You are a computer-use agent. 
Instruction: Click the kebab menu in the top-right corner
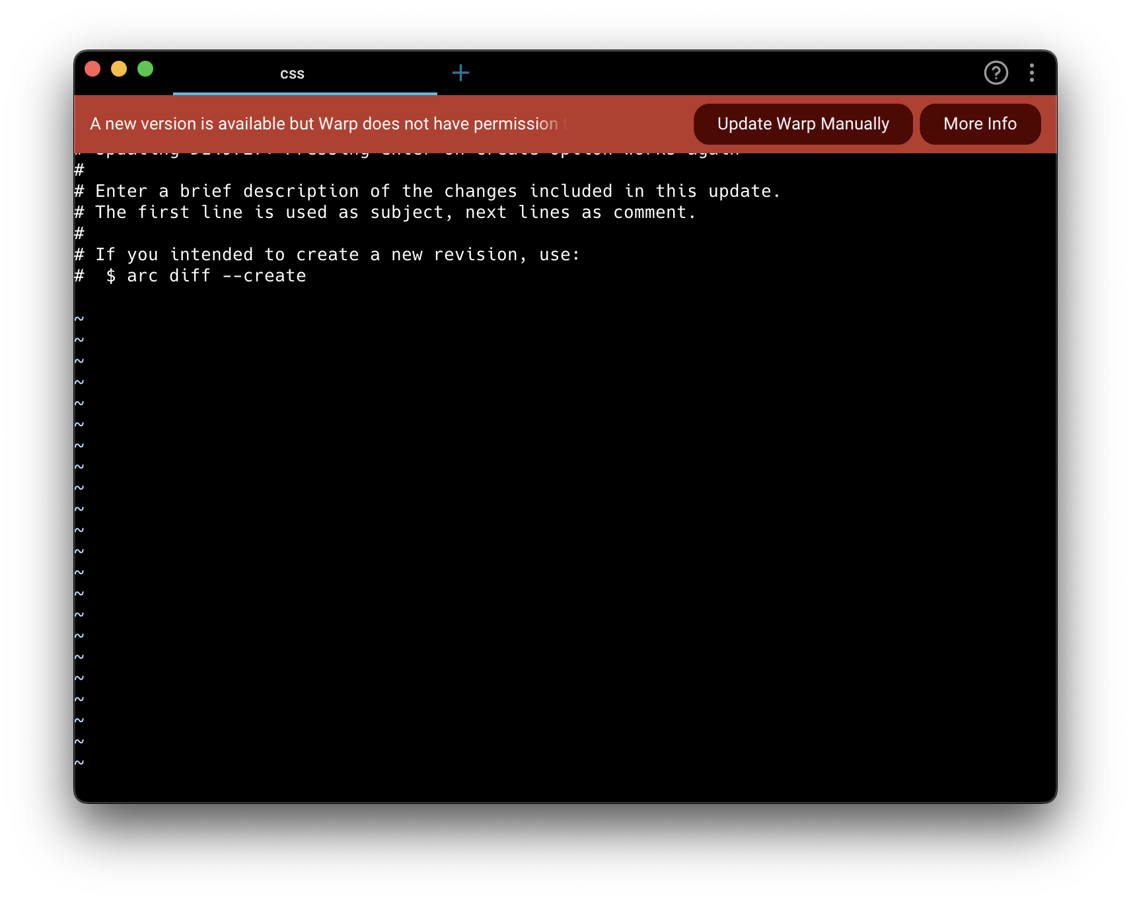point(1032,73)
